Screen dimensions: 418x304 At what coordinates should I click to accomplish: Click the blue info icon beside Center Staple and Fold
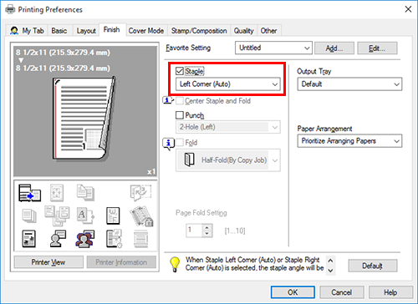click(168, 100)
